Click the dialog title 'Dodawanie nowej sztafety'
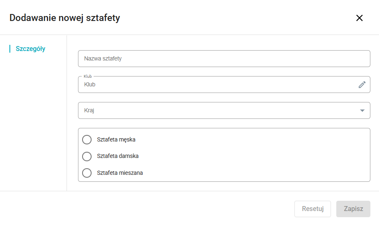The image size is (379, 225). tap(65, 18)
